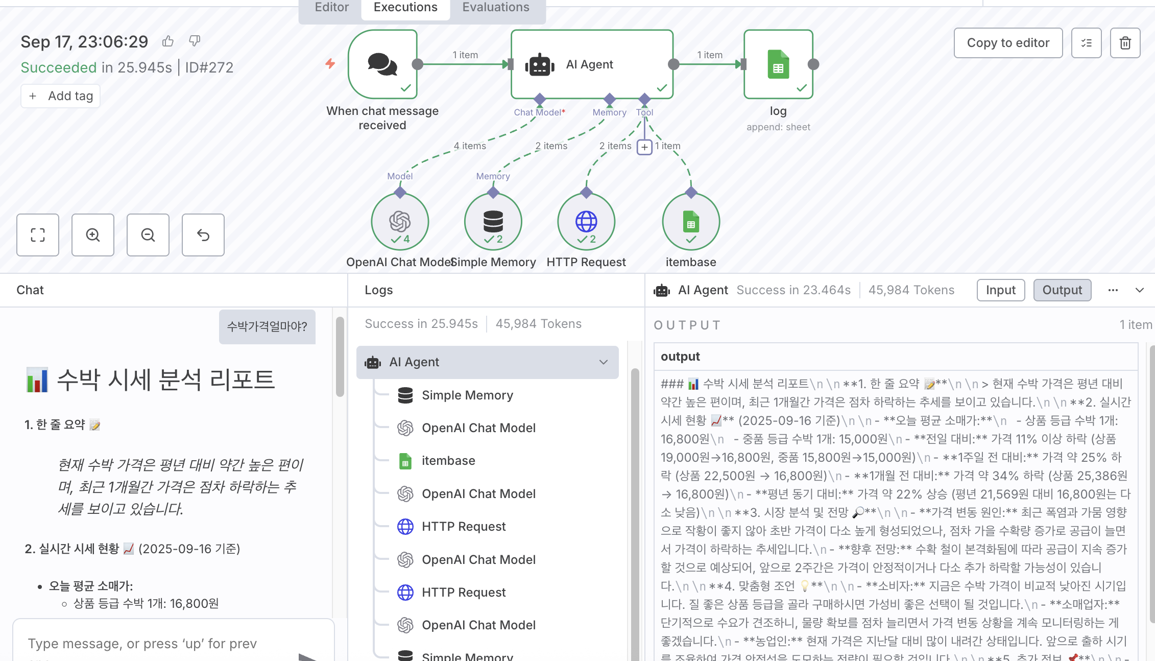This screenshot has height=661, width=1155.
Task: Toggle the checklist view icon button
Action: click(1086, 43)
